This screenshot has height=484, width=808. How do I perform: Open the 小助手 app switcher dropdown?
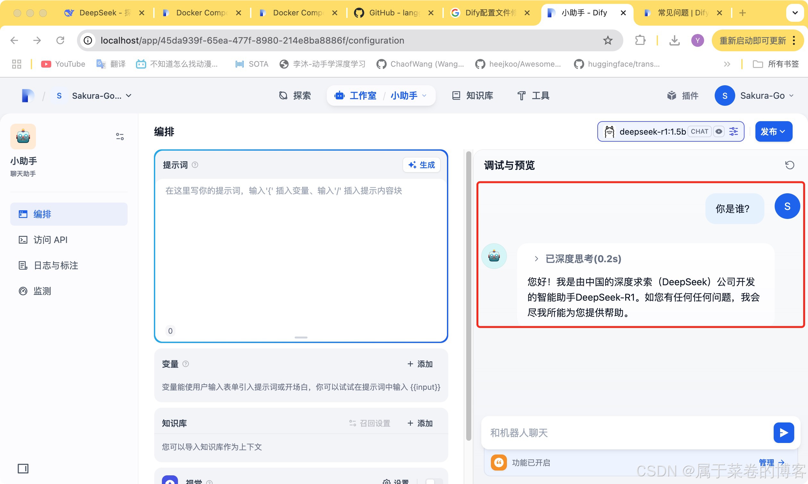[x=408, y=96]
